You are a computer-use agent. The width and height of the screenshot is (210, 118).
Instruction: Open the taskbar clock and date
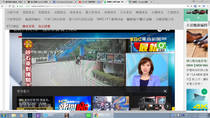(202, 115)
